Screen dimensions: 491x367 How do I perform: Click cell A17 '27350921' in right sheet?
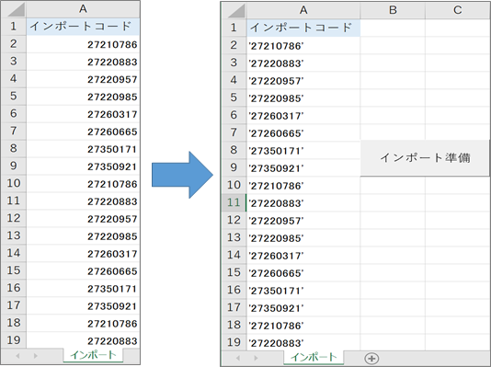pyautogui.click(x=303, y=308)
